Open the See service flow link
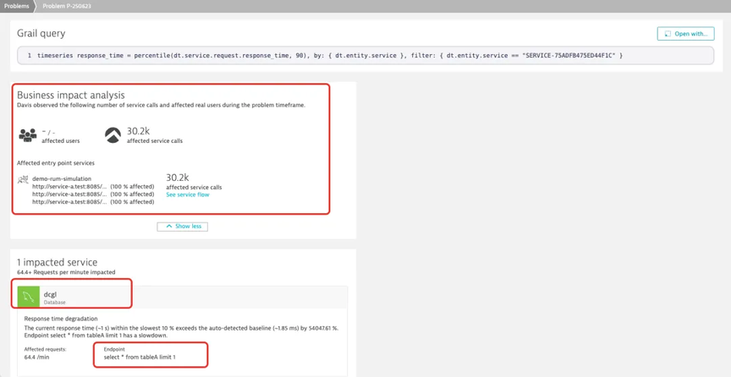Screen dimensions: 731x377 click(x=188, y=194)
